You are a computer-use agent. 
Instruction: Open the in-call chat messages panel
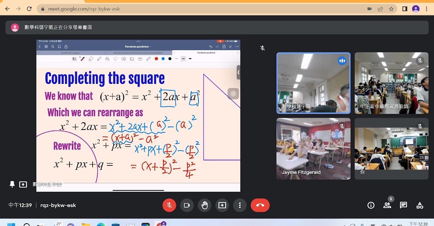tap(403, 205)
